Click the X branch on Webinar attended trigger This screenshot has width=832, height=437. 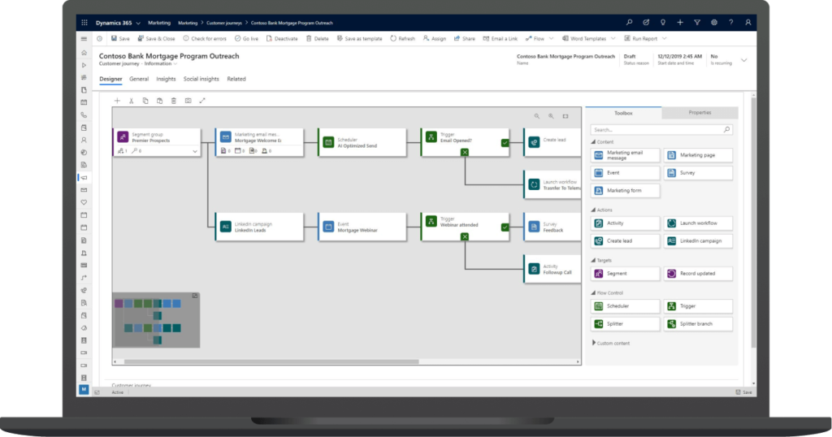[465, 236]
